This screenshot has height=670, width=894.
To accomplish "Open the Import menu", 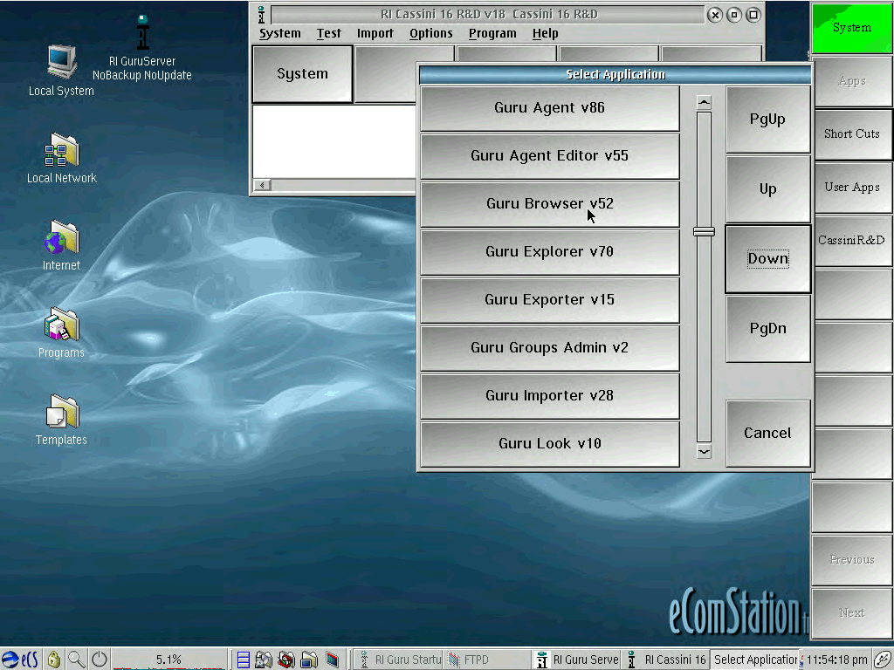I will point(375,34).
